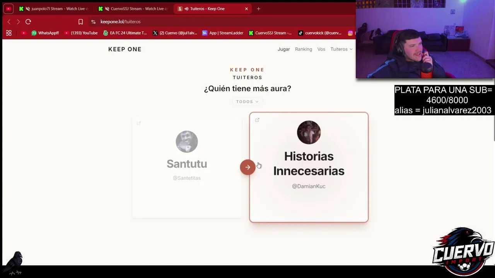Open the (2) Cuervo X bookmark

pyautogui.click(x=175, y=33)
